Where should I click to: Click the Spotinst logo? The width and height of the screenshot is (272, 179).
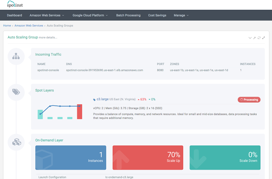pyautogui.click(x=14, y=4)
